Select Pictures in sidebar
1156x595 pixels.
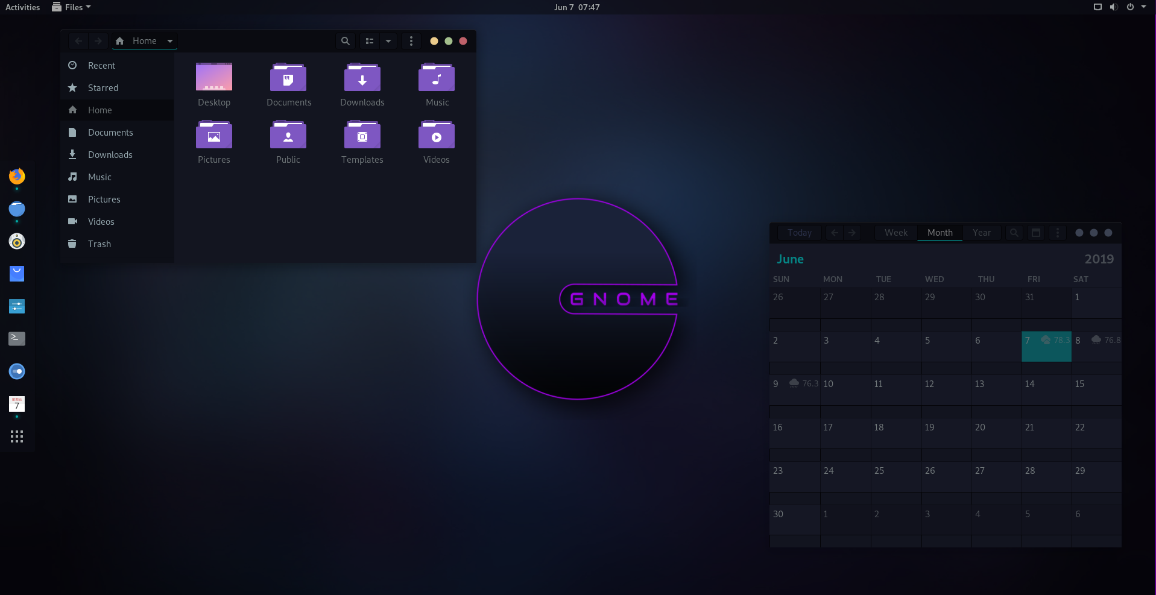point(117,199)
